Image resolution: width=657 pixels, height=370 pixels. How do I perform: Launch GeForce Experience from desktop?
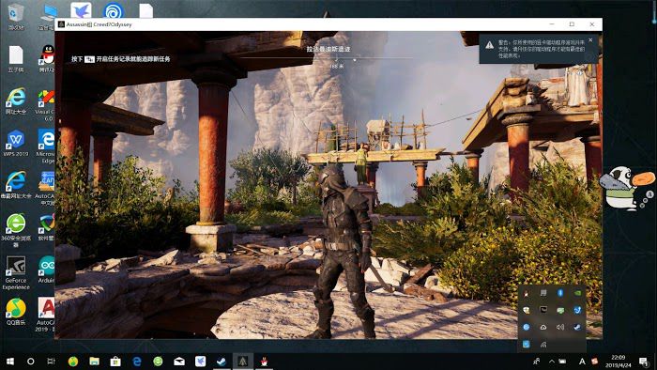pyautogui.click(x=16, y=272)
